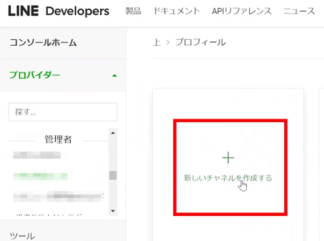Click the provider list scroll-down arrow

[113, 211]
